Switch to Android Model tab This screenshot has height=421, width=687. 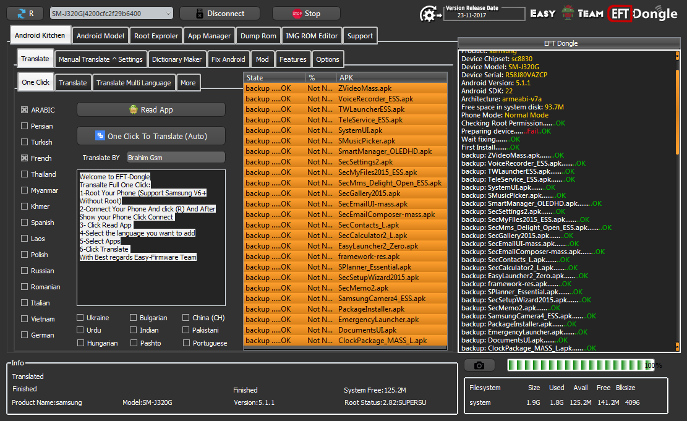pyautogui.click(x=100, y=36)
